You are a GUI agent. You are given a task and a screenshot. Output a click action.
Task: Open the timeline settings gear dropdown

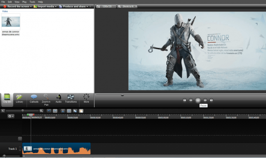point(11,116)
